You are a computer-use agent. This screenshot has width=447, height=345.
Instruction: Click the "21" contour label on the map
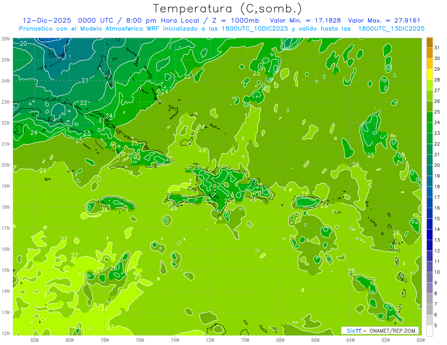point(85,80)
